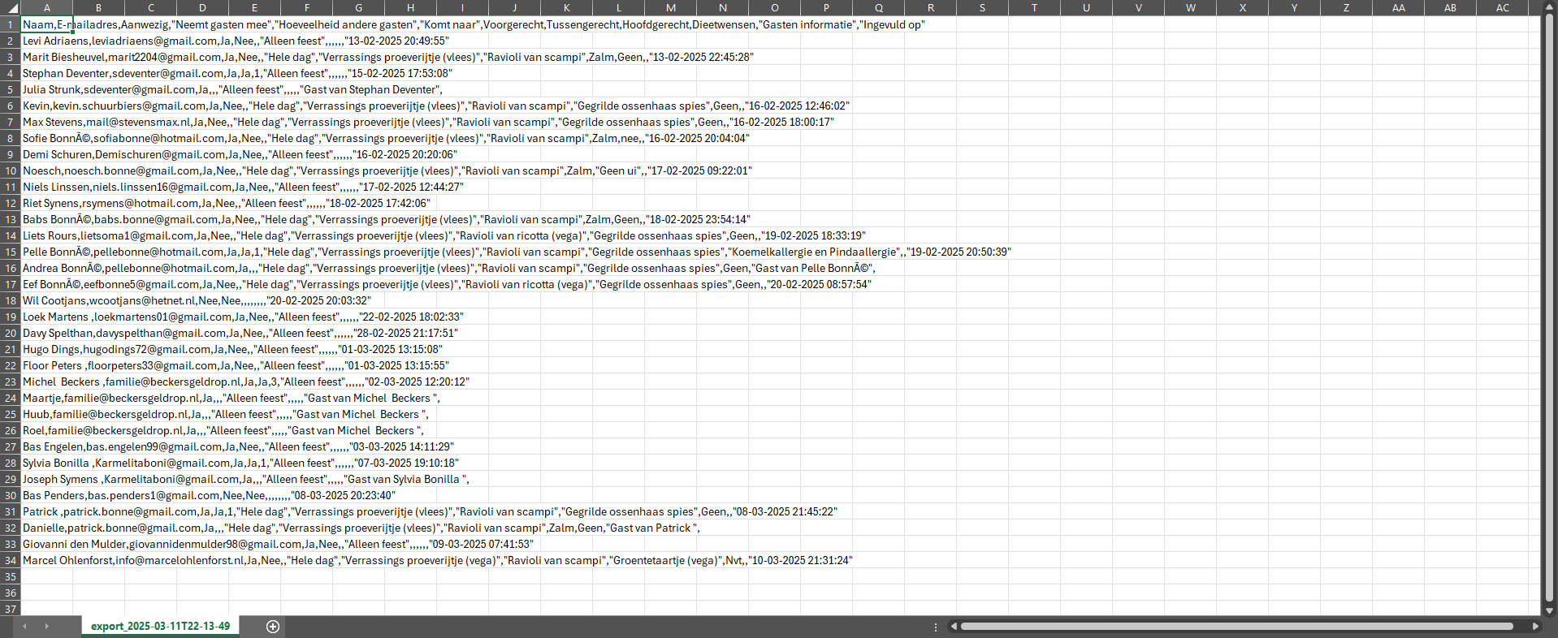Click the horizontal scrollbar thumb
This screenshot has height=638, width=1558.
[1235, 626]
